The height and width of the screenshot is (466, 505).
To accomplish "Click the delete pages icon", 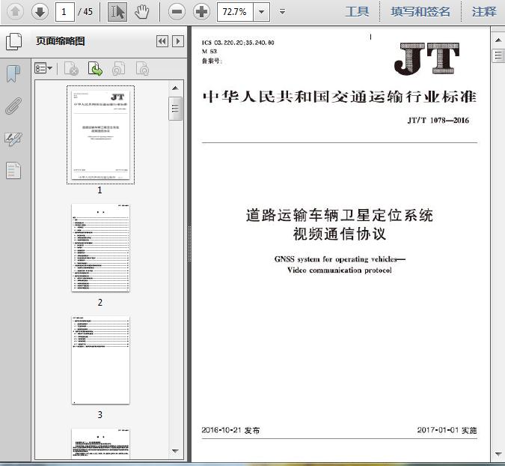I will 71,68.
